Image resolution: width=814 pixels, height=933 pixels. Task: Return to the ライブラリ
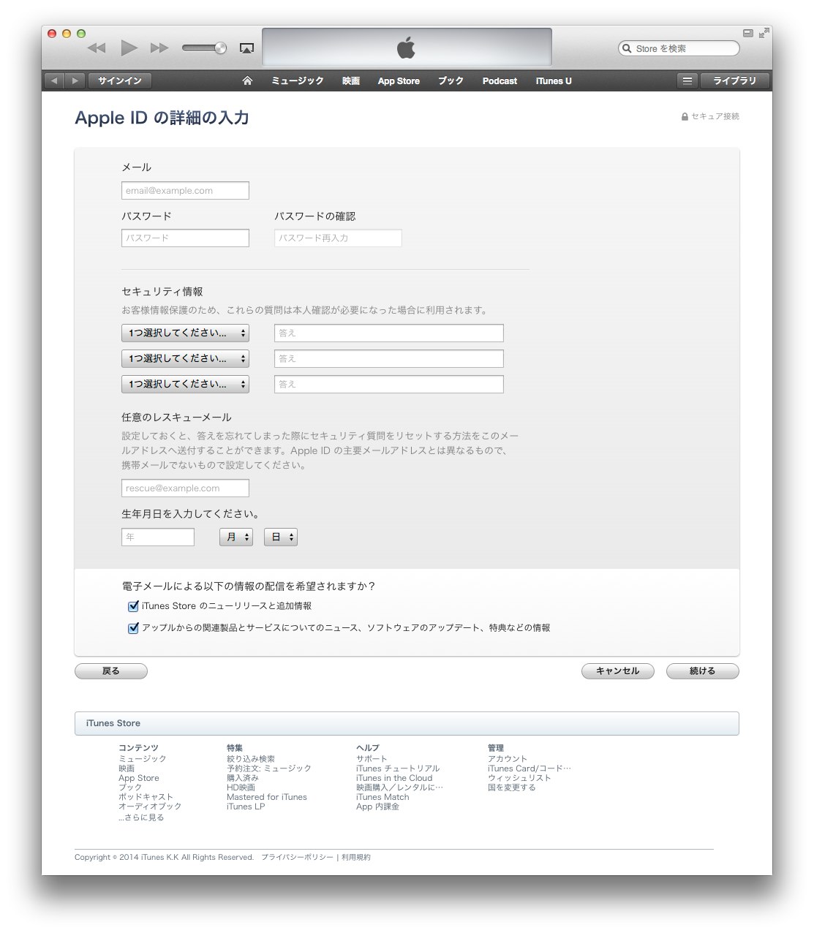pos(734,80)
